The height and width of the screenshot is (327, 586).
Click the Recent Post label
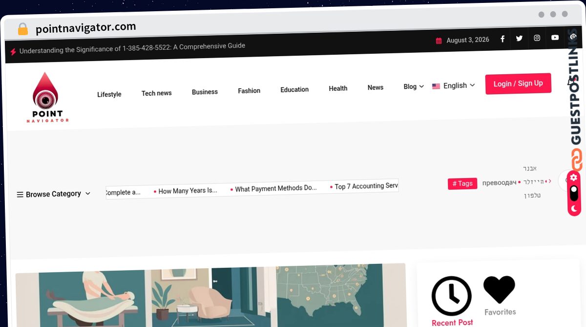click(452, 323)
